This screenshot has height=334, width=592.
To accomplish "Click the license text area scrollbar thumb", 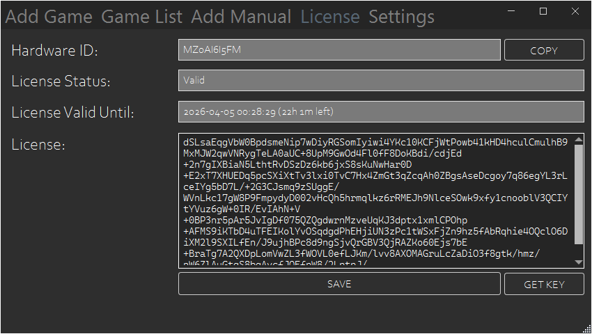I will [578, 194].
